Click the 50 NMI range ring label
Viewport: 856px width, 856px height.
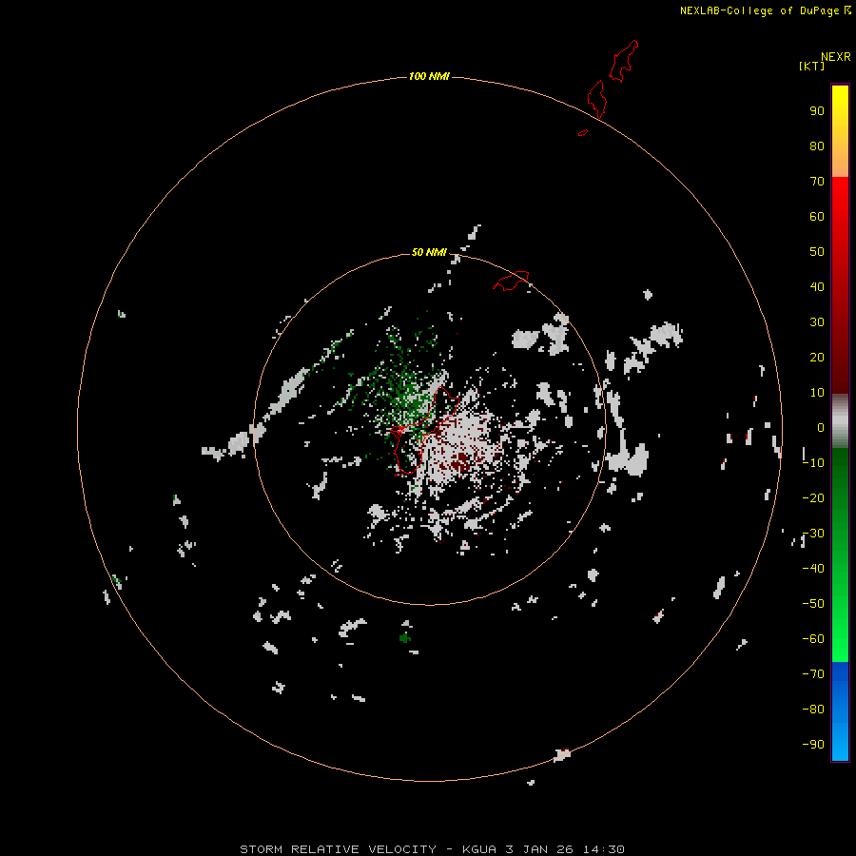pyautogui.click(x=429, y=252)
